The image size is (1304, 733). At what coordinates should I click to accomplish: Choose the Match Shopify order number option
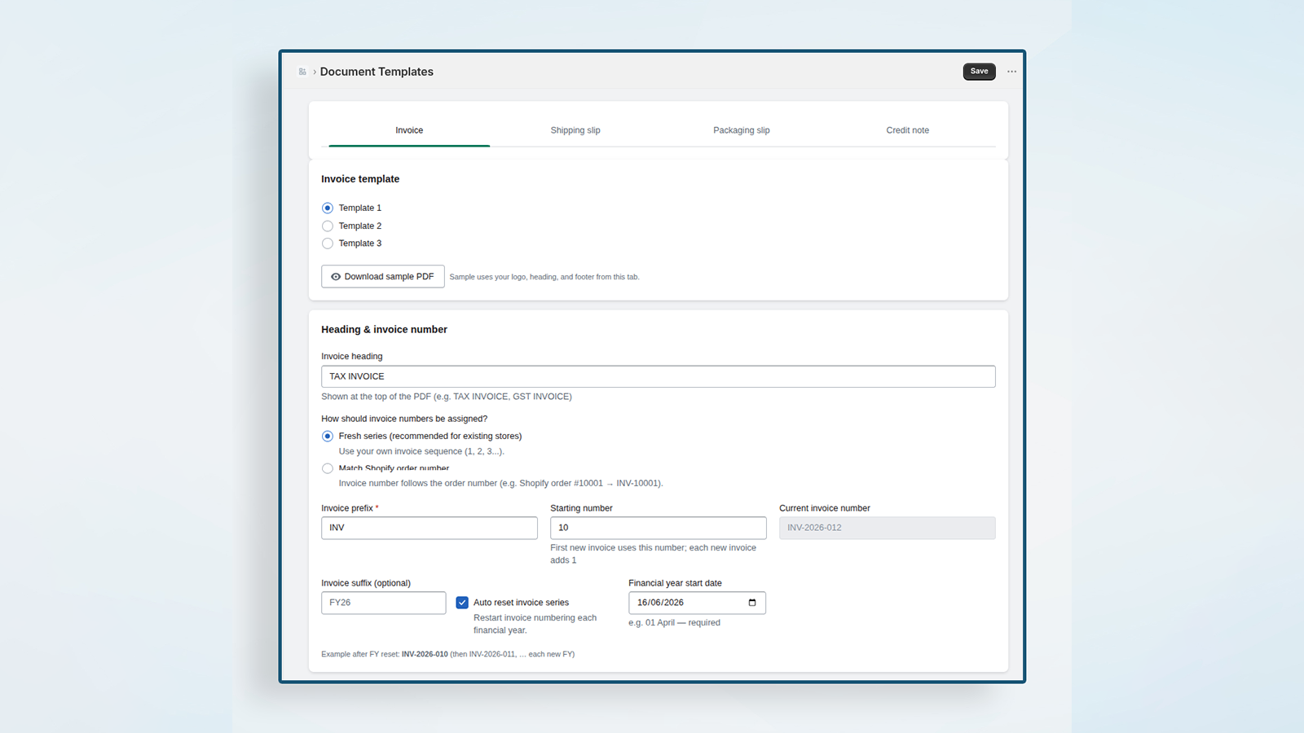(x=328, y=468)
